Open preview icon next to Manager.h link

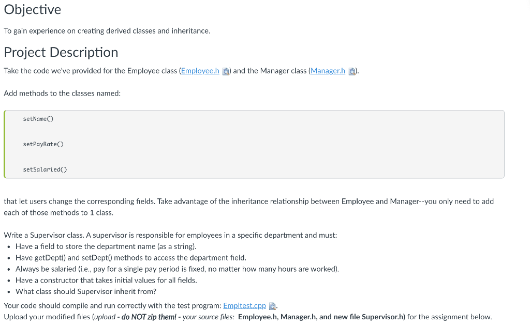tap(352, 71)
